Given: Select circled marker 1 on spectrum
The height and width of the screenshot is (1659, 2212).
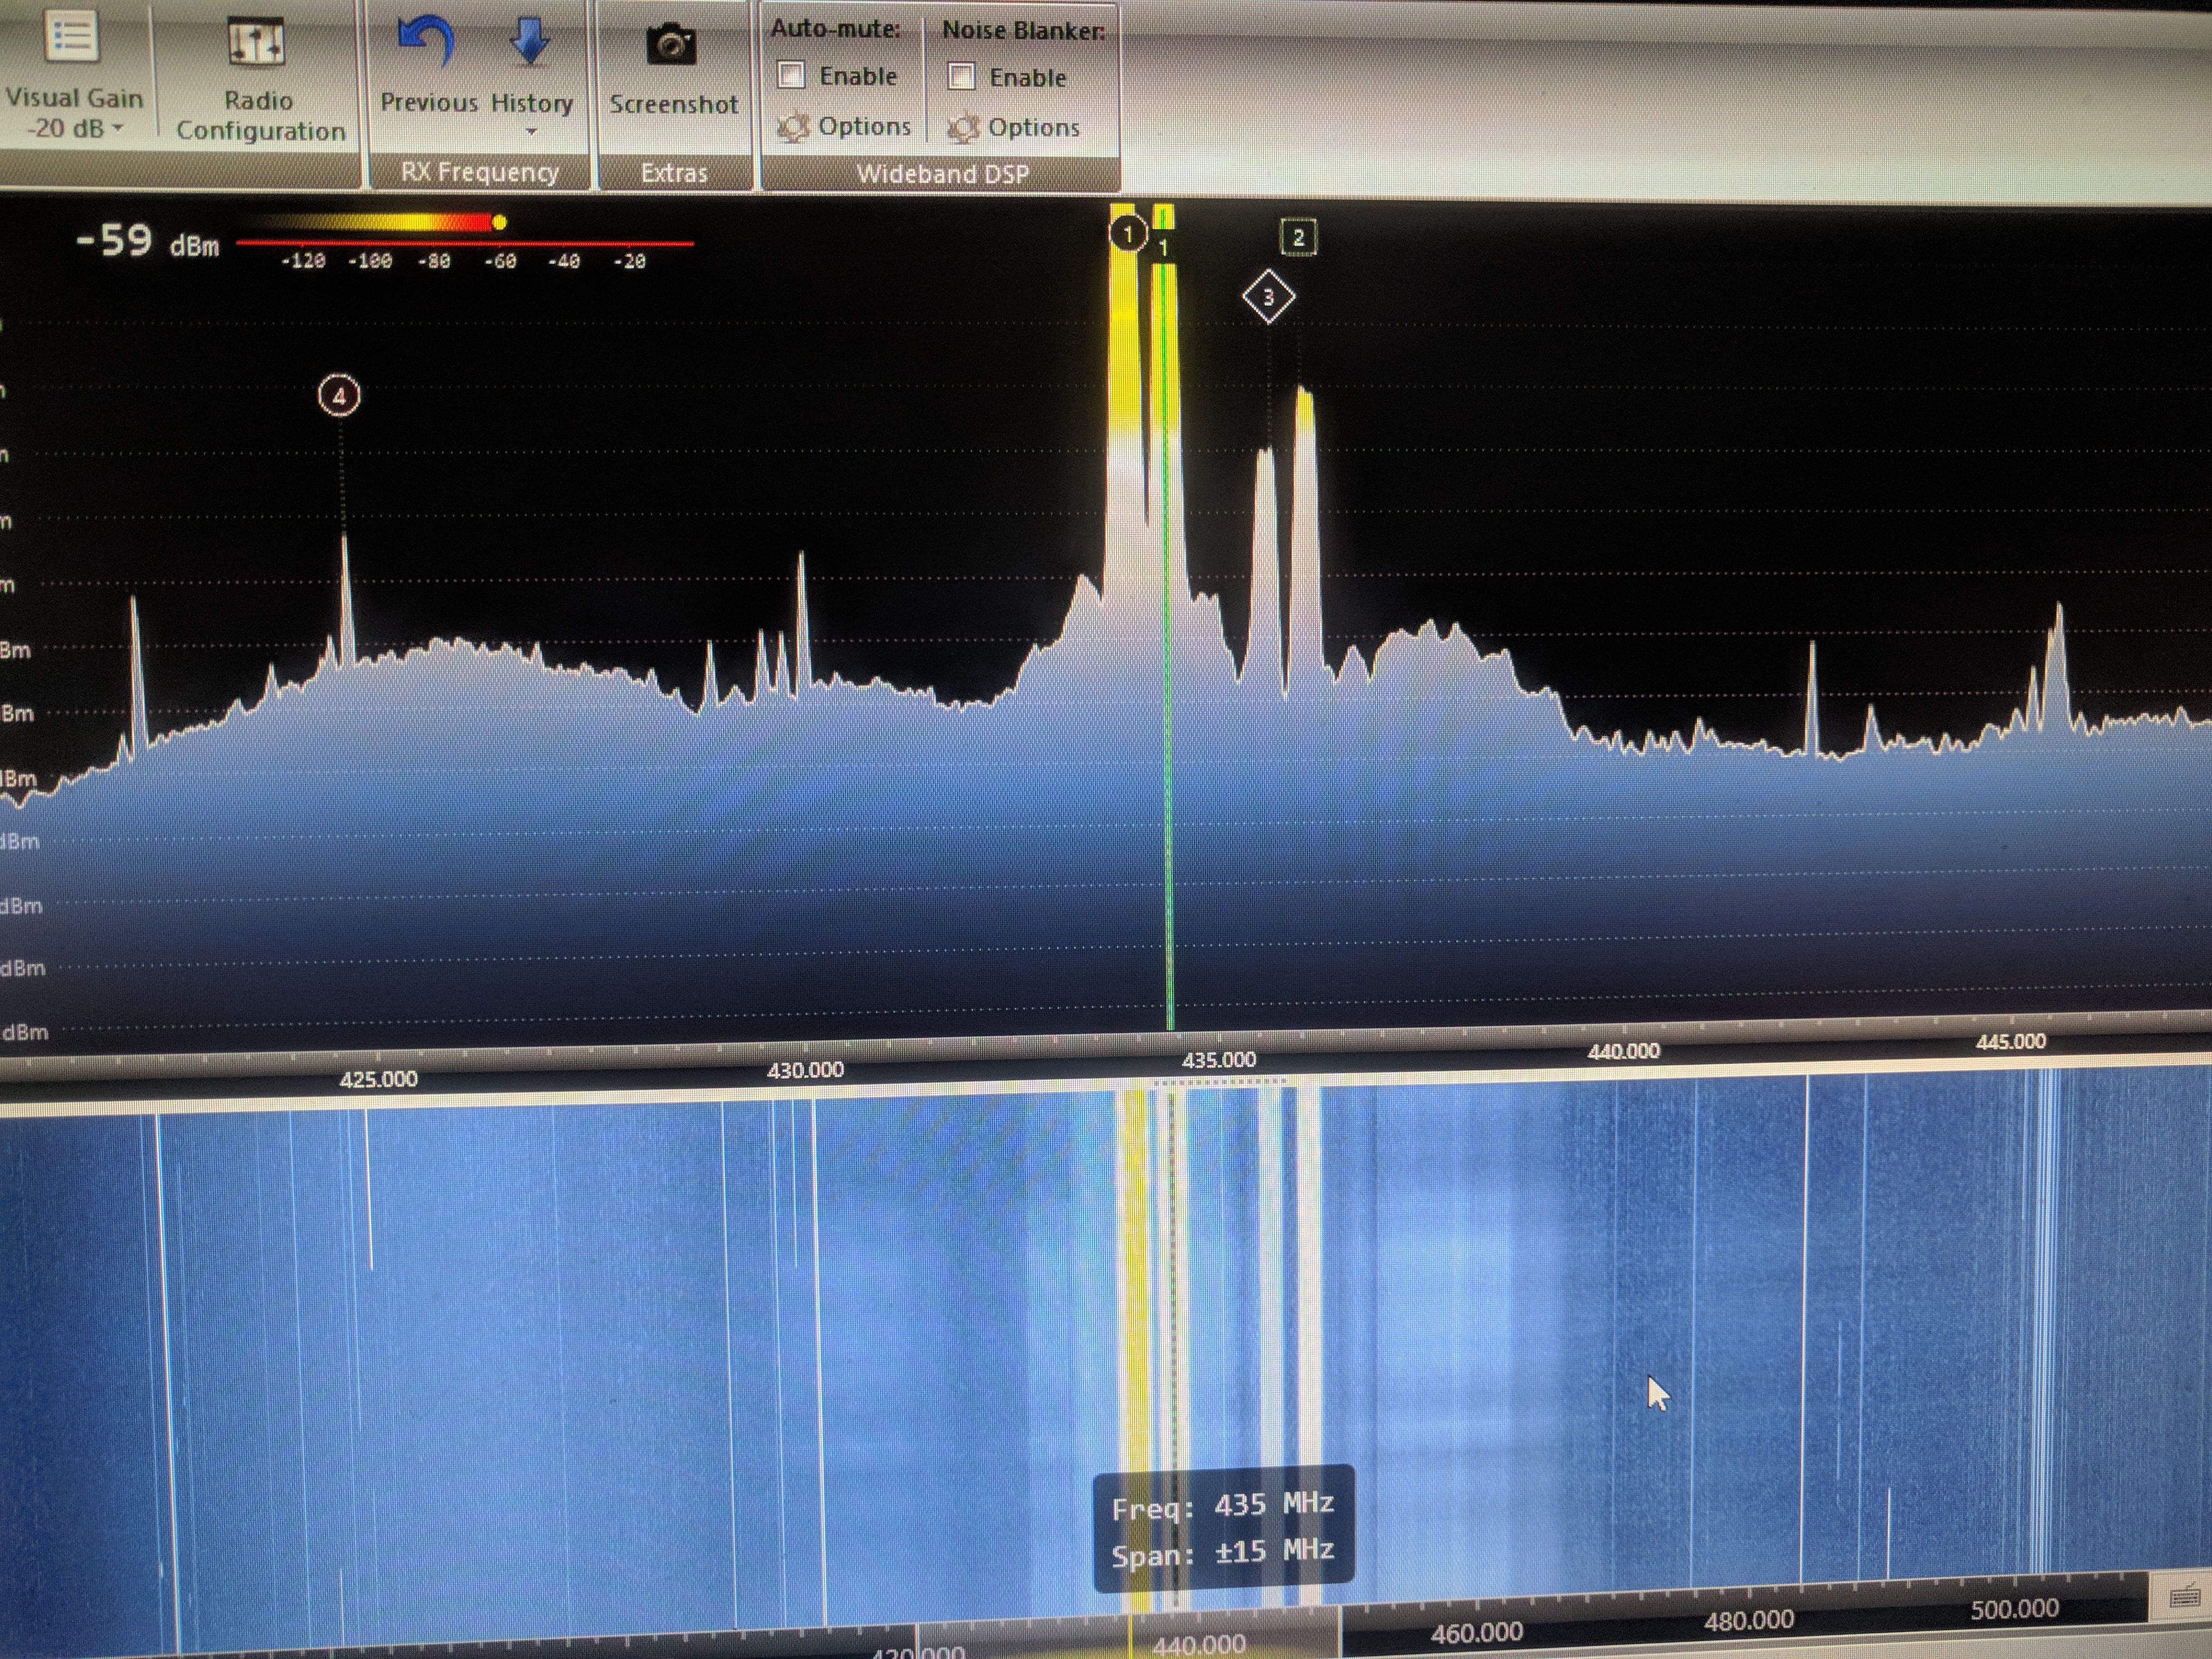Looking at the screenshot, I should point(1128,234).
